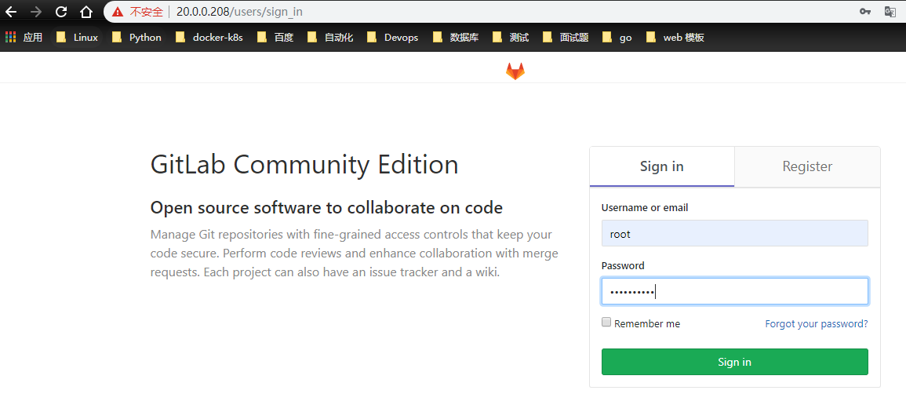Open the docker-k8s bookmark folder
The height and width of the screenshot is (394, 906).
[209, 38]
